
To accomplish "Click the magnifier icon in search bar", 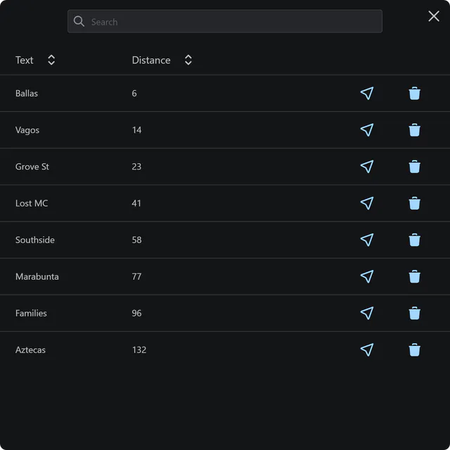I will [79, 21].
